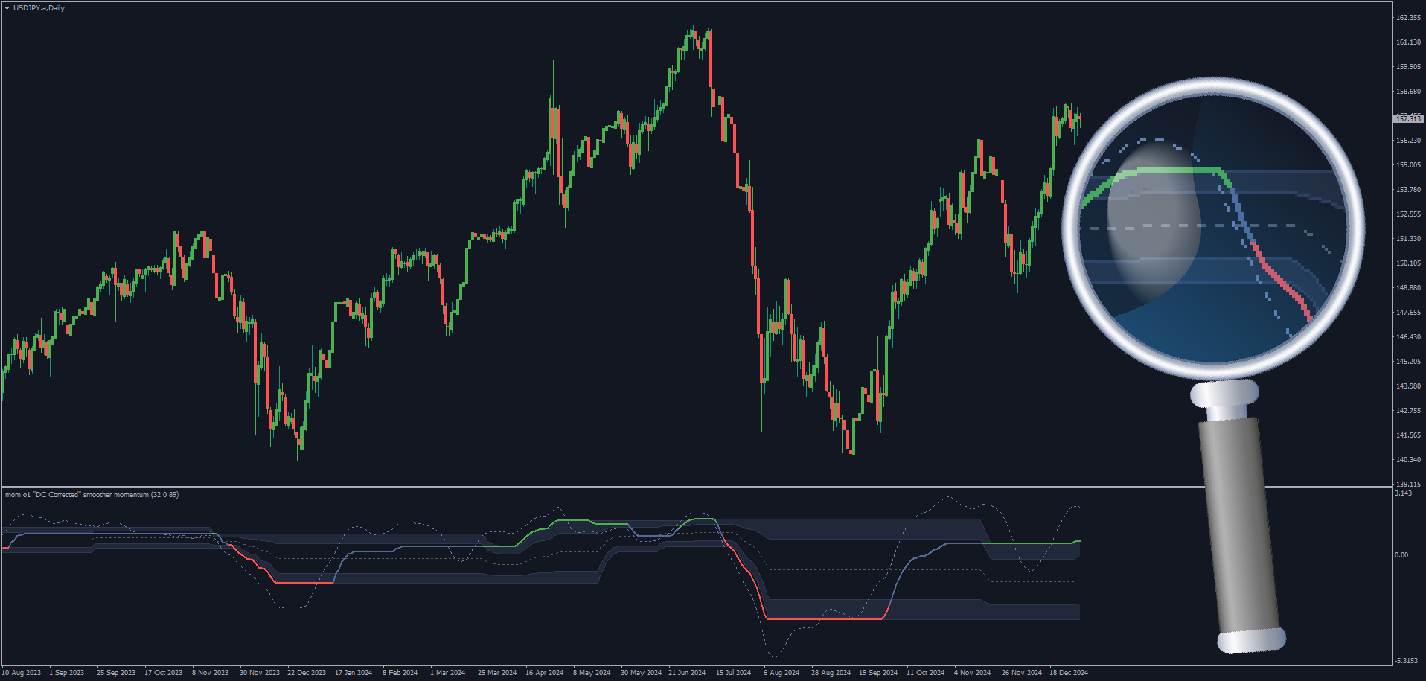This screenshot has height=681, width=1426.
Task: Click the current price tag 157.313
Action: pyautogui.click(x=1407, y=118)
